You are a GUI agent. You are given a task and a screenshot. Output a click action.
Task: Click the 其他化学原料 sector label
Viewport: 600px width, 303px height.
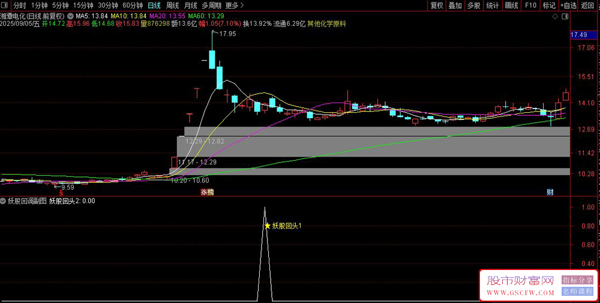[x=326, y=24]
